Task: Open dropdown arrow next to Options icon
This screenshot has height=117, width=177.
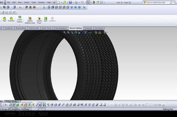Action: click(104, 2)
